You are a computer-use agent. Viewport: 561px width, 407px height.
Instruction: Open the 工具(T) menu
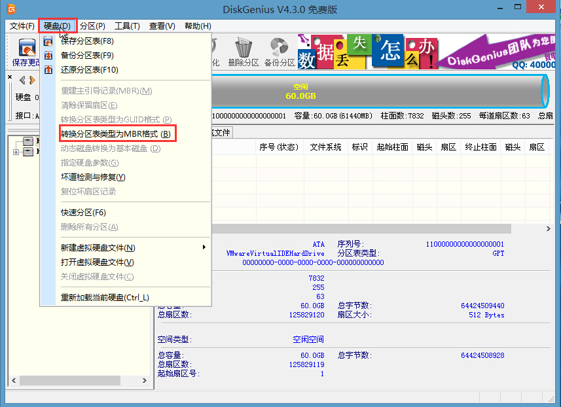click(127, 26)
